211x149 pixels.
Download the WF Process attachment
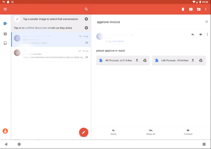[137, 60]
